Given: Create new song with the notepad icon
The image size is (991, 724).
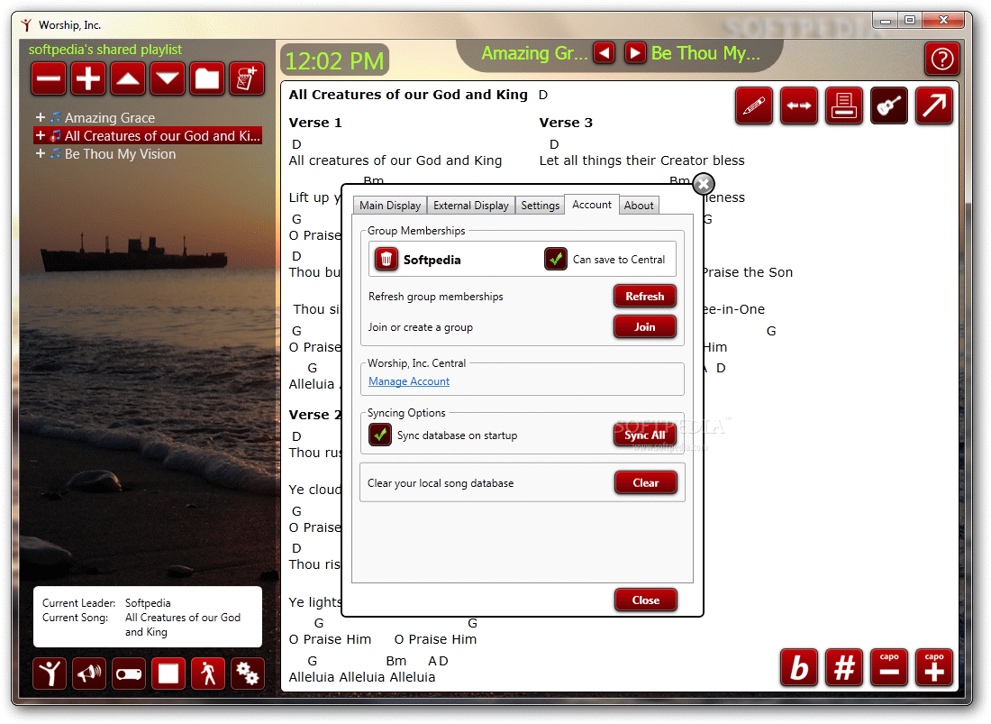Looking at the screenshot, I should click(247, 79).
